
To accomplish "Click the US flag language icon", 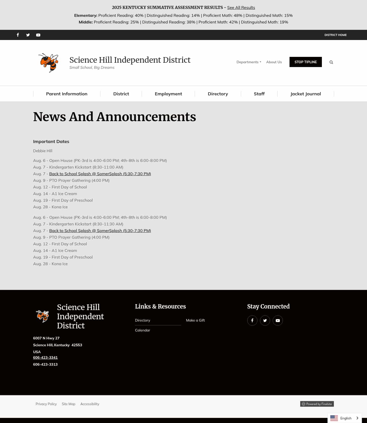I will [x=334, y=418].
